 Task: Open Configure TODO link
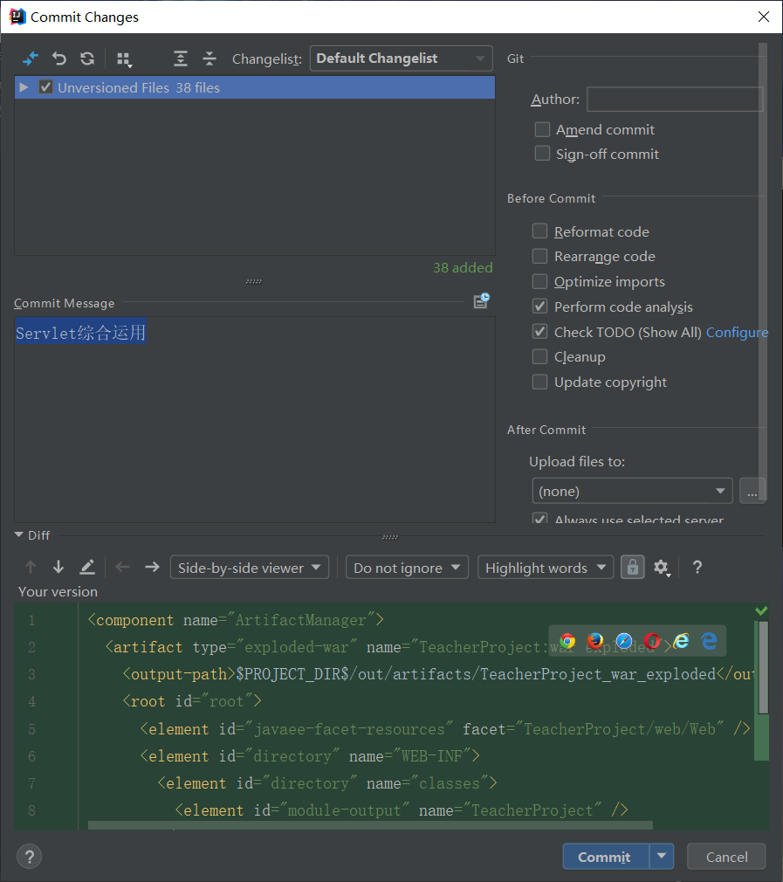(737, 332)
